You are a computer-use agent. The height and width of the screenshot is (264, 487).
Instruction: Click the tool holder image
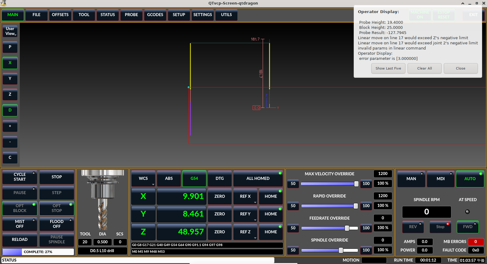103,200
